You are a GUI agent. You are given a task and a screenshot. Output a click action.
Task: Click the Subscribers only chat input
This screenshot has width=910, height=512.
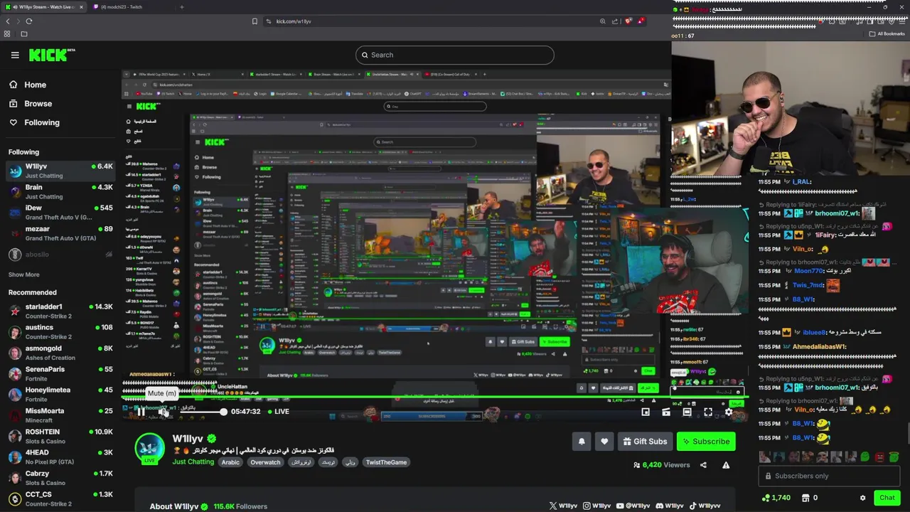[x=829, y=476]
